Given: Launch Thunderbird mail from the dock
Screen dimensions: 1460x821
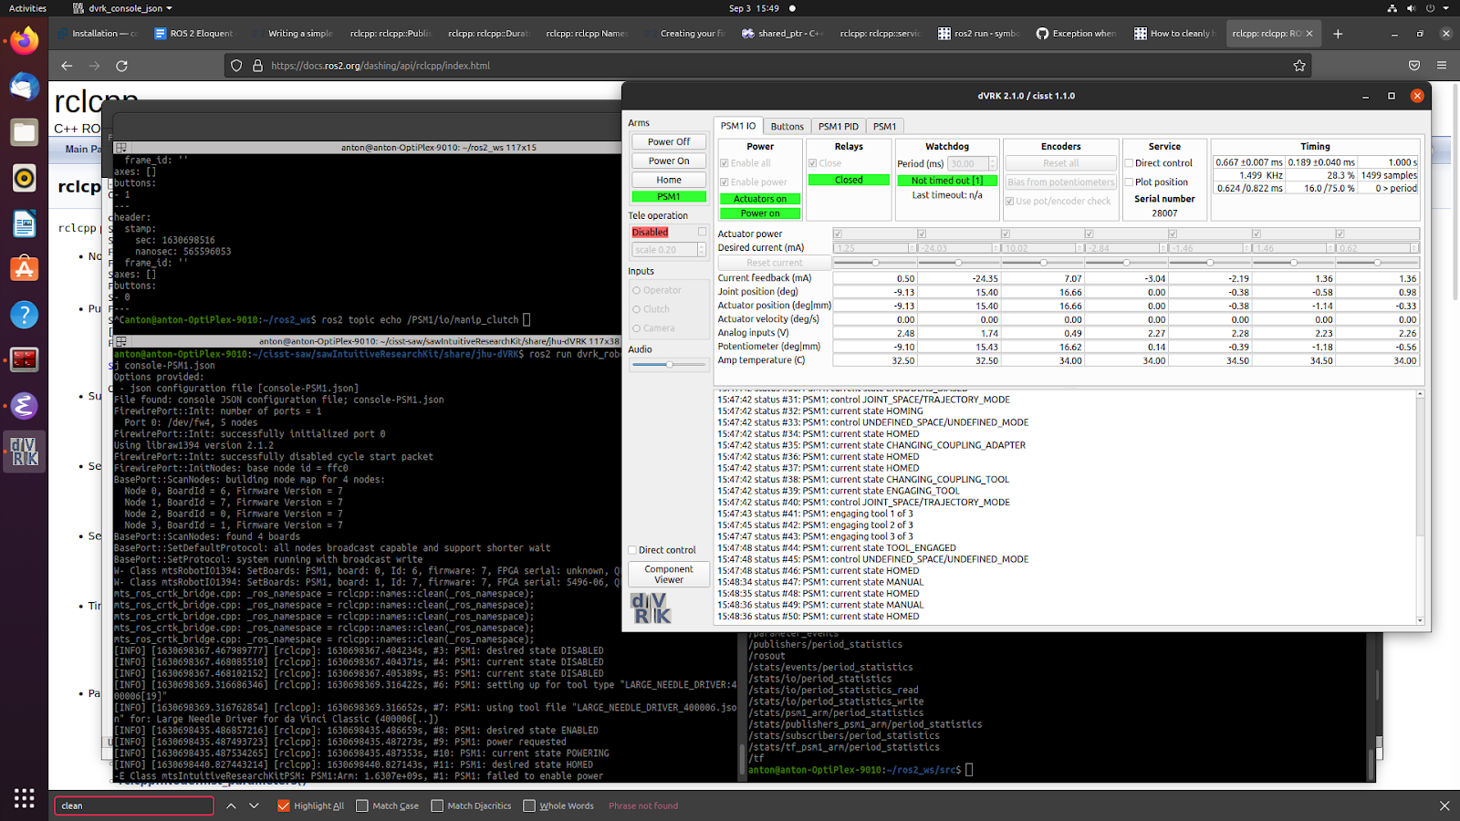Looking at the screenshot, I should pyautogui.click(x=25, y=87).
